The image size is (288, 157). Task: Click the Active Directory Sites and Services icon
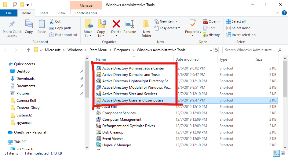[x=99, y=94]
